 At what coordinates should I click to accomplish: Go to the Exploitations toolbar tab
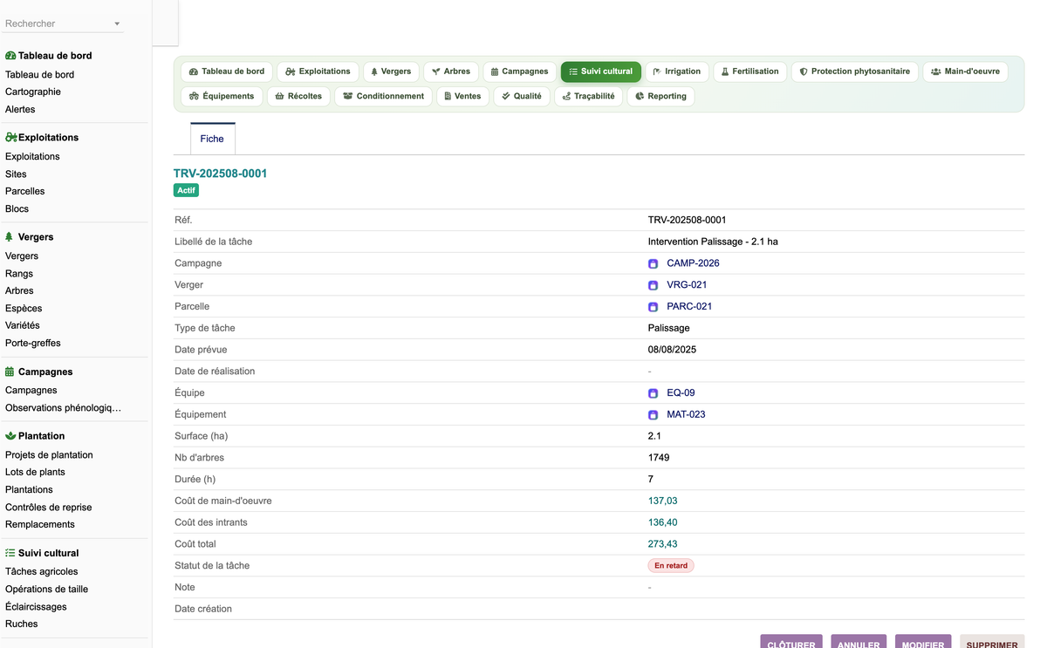click(318, 72)
